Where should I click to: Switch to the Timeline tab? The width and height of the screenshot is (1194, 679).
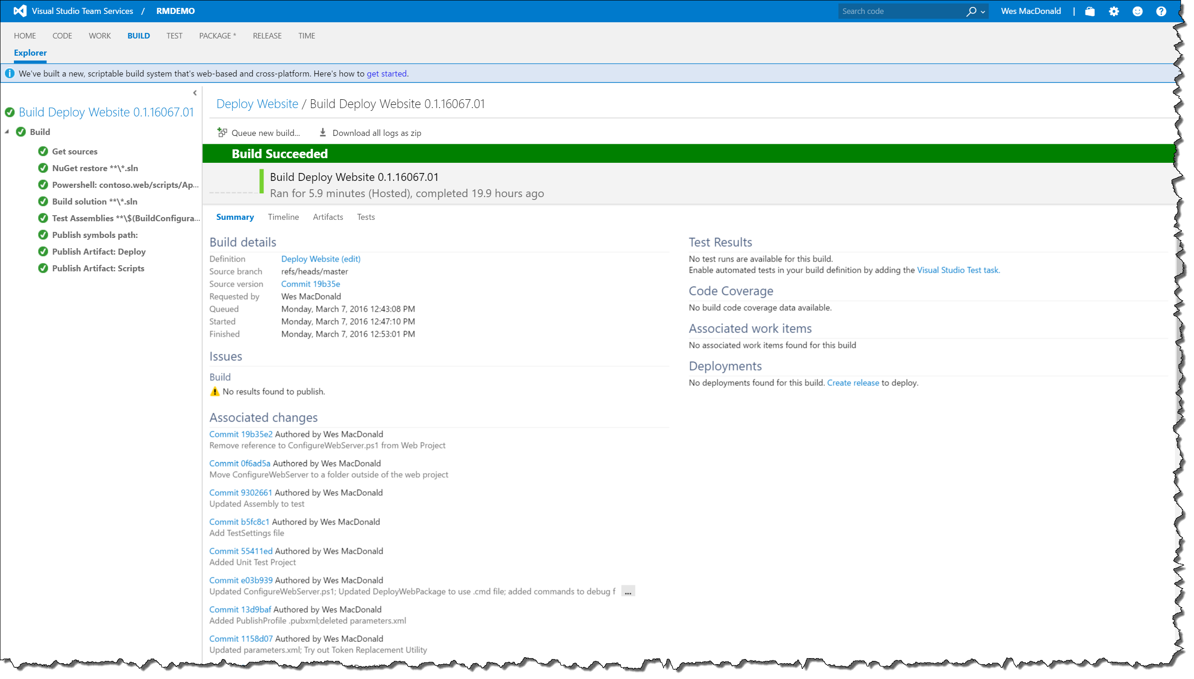pyautogui.click(x=283, y=217)
